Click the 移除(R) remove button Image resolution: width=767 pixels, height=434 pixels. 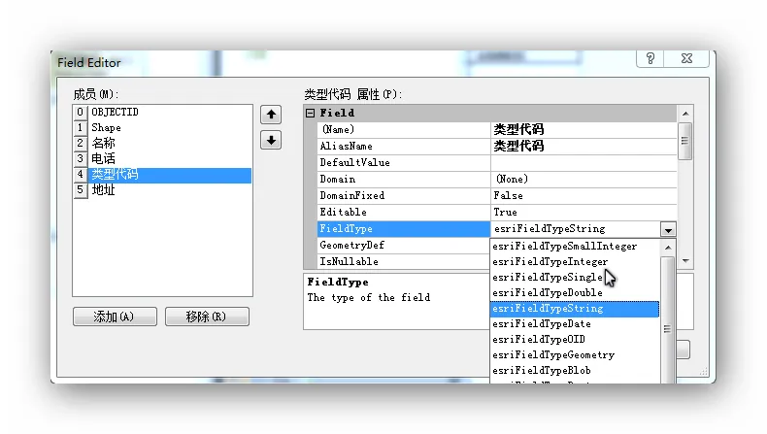207,317
